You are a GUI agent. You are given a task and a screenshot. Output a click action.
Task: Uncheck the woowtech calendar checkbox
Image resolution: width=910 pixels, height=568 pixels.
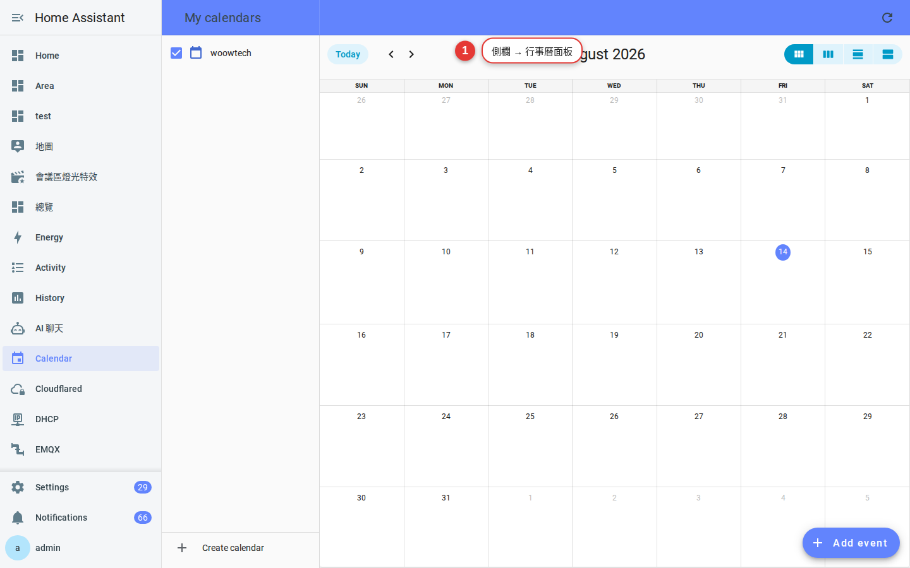pyautogui.click(x=176, y=53)
